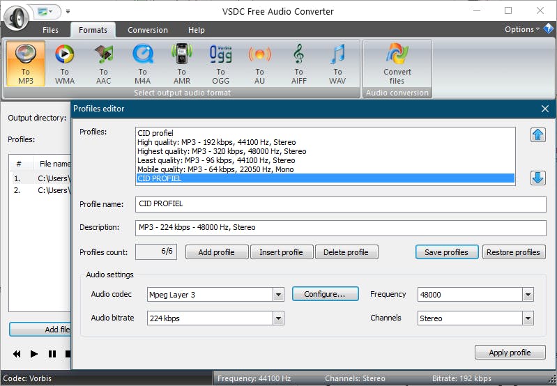557x386 pixels.
Task: Click Codec: Vorbis in status bar
Action: point(27,378)
